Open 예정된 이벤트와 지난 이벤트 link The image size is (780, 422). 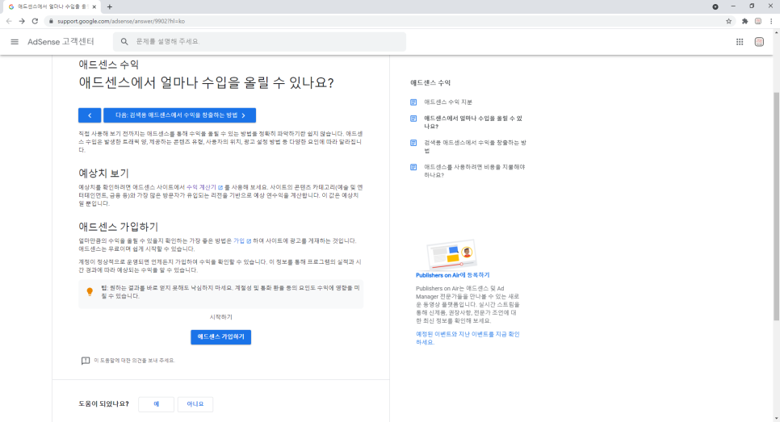pyautogui.click(x=468, y=338)
